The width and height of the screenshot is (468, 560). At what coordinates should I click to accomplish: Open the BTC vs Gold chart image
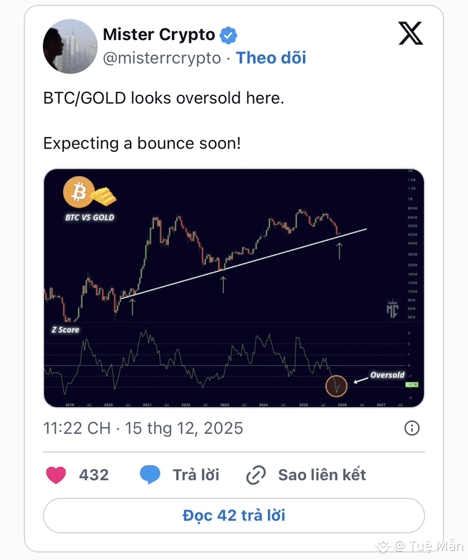(234, 288)
